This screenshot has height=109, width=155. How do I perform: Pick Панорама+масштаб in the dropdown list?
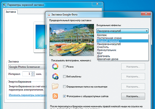coord(123,44)
